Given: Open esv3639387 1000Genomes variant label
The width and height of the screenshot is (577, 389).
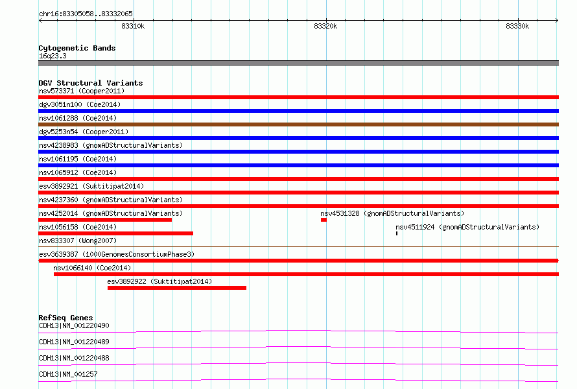Looking at the screenshot, I should pyautogui.click(x=117, y=254).
